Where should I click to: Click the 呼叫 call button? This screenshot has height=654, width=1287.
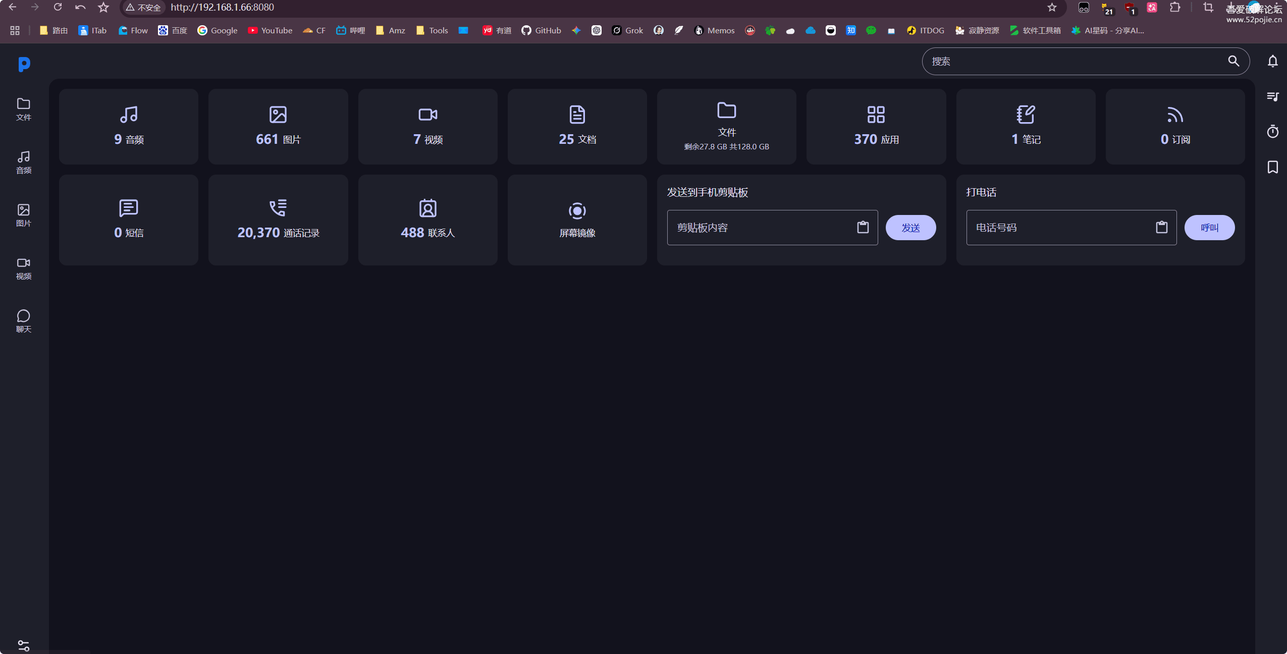1209,228
